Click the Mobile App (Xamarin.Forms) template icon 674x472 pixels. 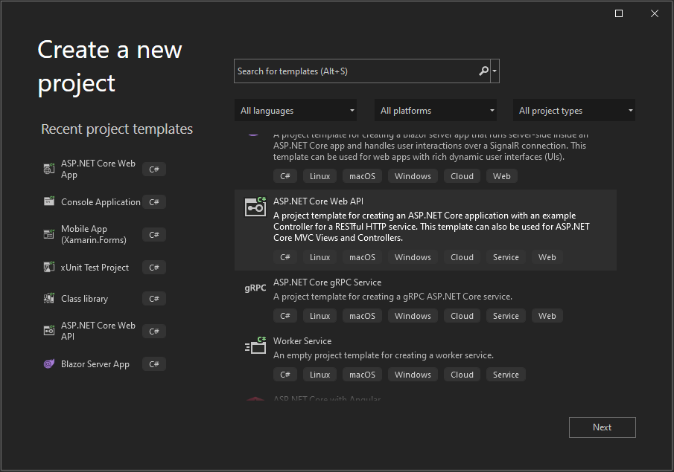pos(49,234)
